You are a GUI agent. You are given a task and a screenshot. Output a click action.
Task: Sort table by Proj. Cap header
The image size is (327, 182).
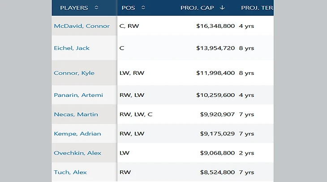[x=197, y=8]
